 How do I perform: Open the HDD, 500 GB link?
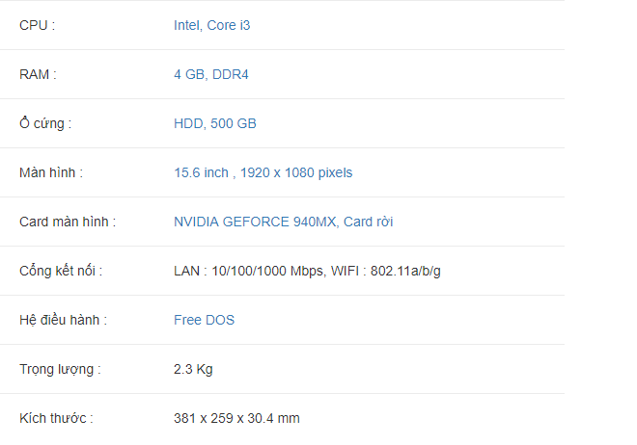[x=215, y=123]
